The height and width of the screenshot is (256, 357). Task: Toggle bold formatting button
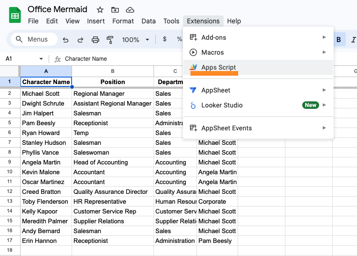(338, 40)
